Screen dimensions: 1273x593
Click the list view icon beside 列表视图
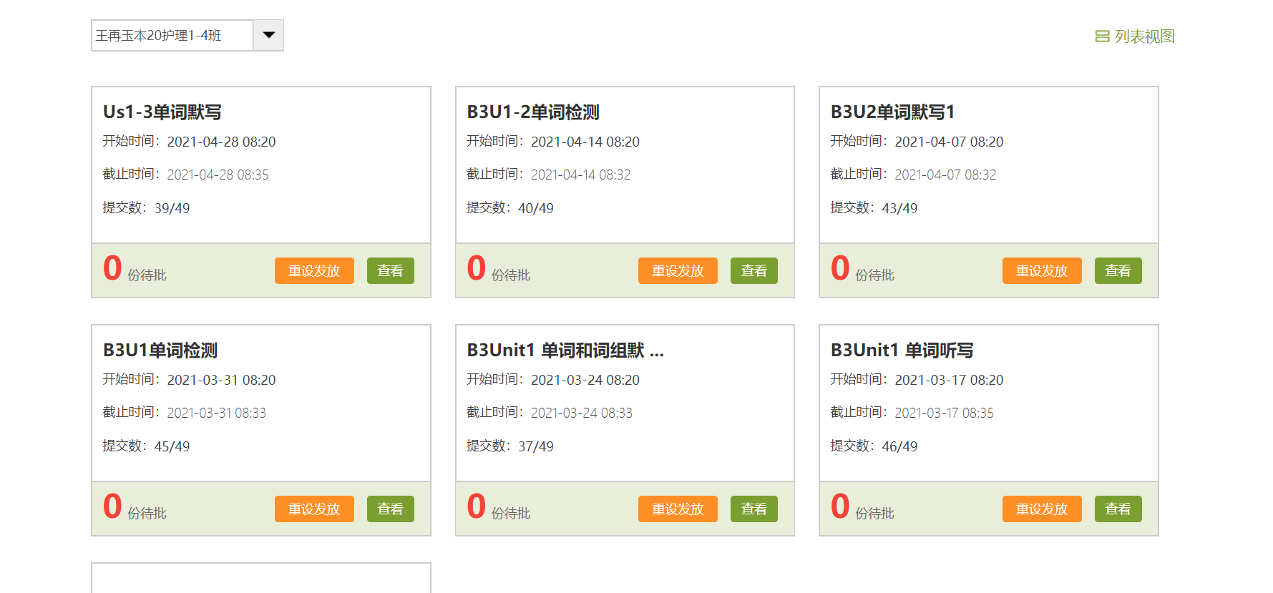coord(1102,36)
